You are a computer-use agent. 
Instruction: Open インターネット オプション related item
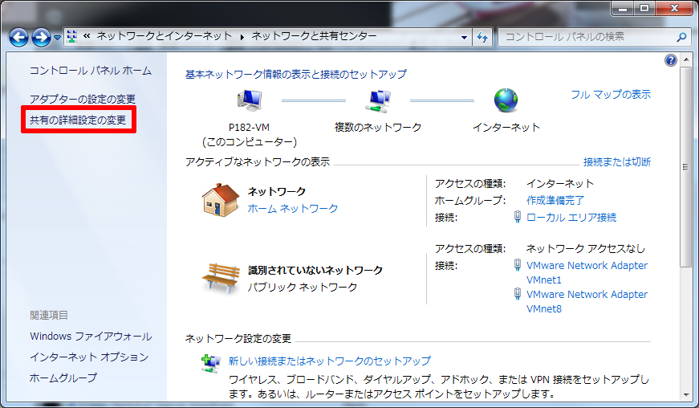point(89,357)
